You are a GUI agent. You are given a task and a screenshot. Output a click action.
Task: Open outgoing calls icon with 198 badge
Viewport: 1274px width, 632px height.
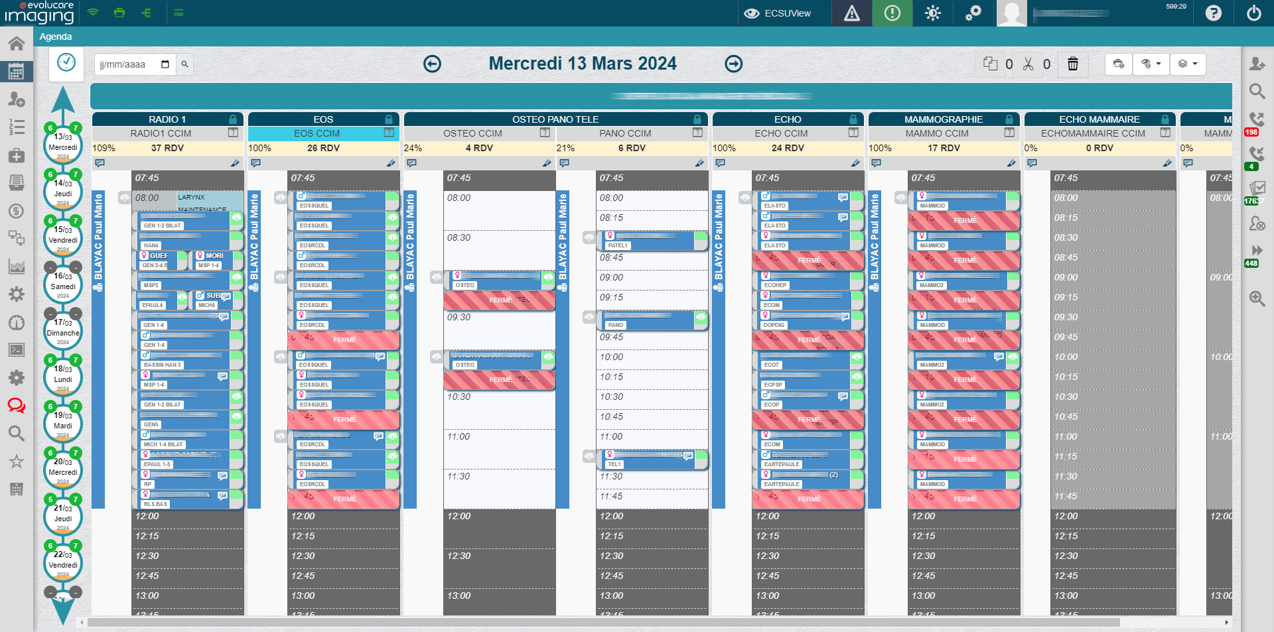click(1257, 119)
